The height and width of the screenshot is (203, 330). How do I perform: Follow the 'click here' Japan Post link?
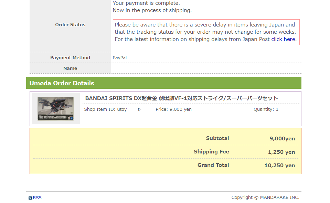tap(283, 39)
